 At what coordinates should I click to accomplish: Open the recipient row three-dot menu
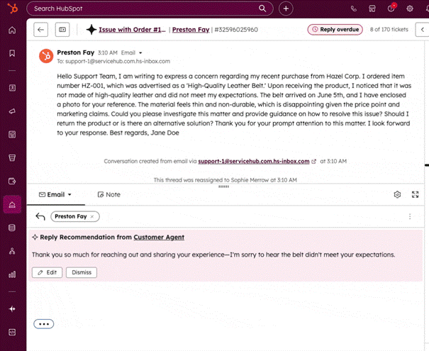pyautogui.click(x=410, y=217)
